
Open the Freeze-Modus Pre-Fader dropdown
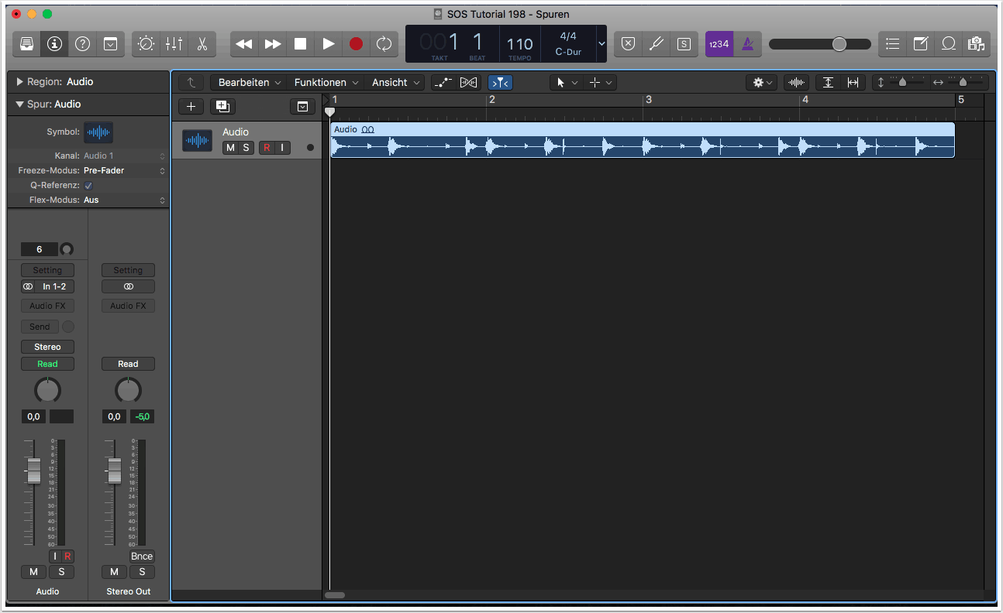[124, 170]
